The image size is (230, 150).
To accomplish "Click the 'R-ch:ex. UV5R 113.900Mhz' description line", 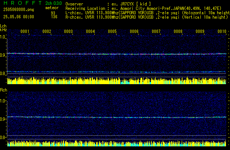I will click(x=147, y=17).
